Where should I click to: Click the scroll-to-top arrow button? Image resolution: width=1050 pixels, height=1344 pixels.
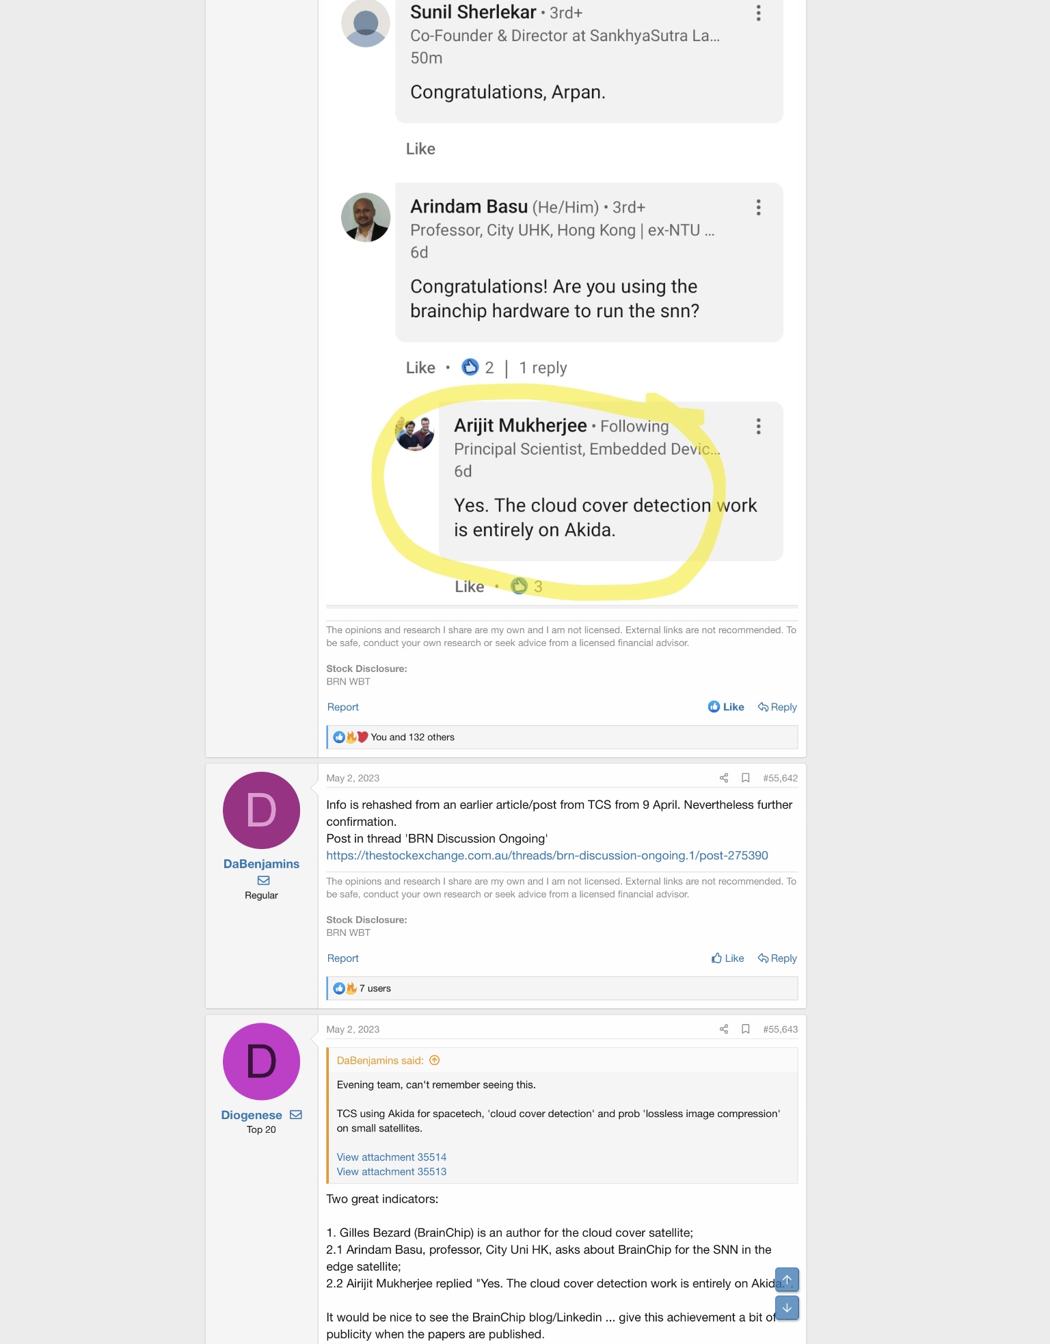point(787,1280)
